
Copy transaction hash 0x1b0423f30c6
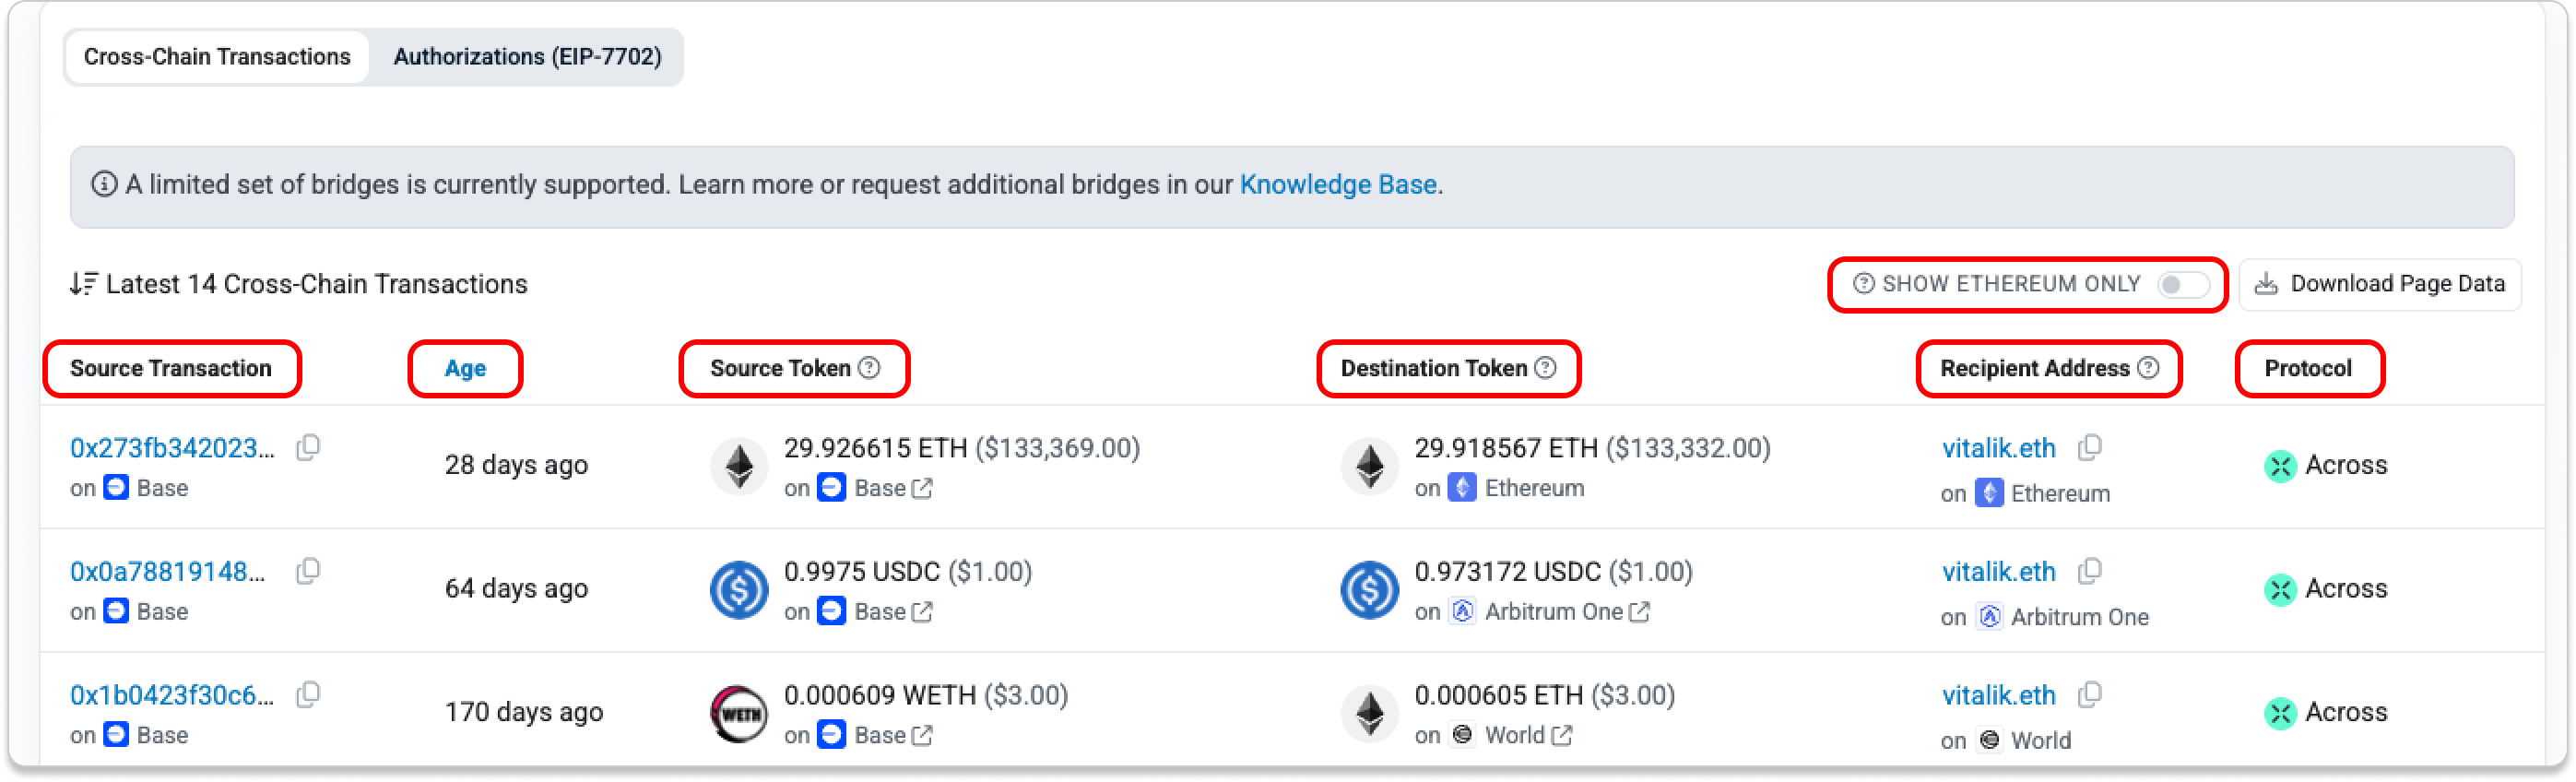click(x=308, y=695)
